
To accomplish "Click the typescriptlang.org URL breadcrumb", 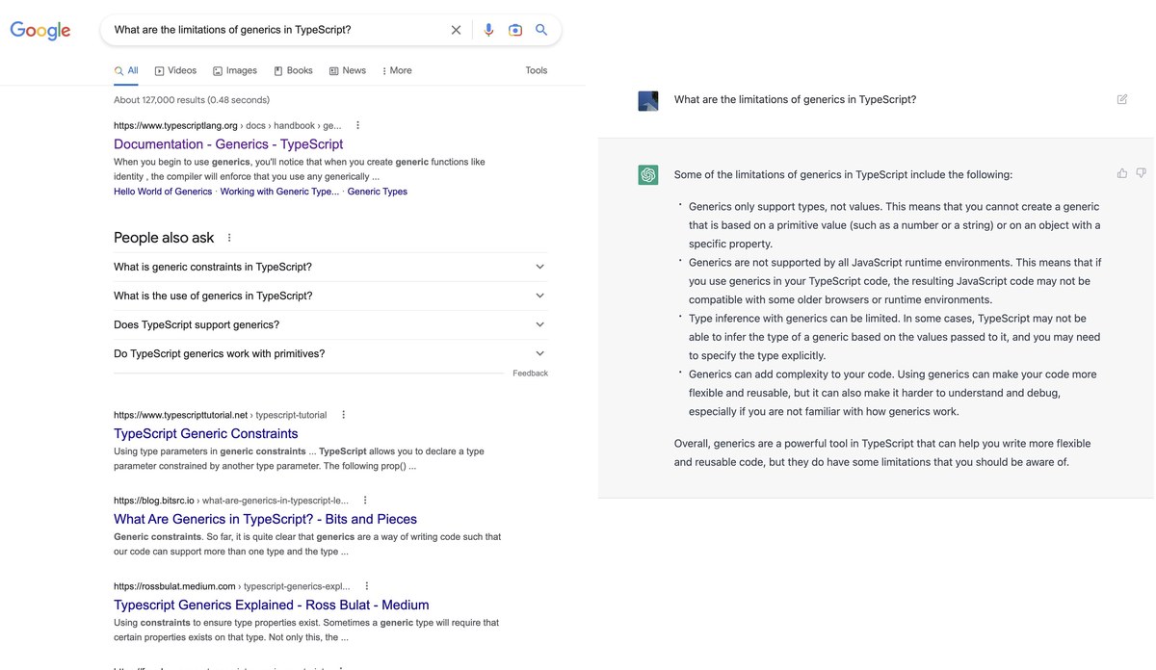I will click(x=227, y=125).
